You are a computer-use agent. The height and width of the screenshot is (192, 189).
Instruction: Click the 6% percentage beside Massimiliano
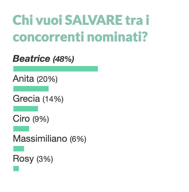pos(78,139)
